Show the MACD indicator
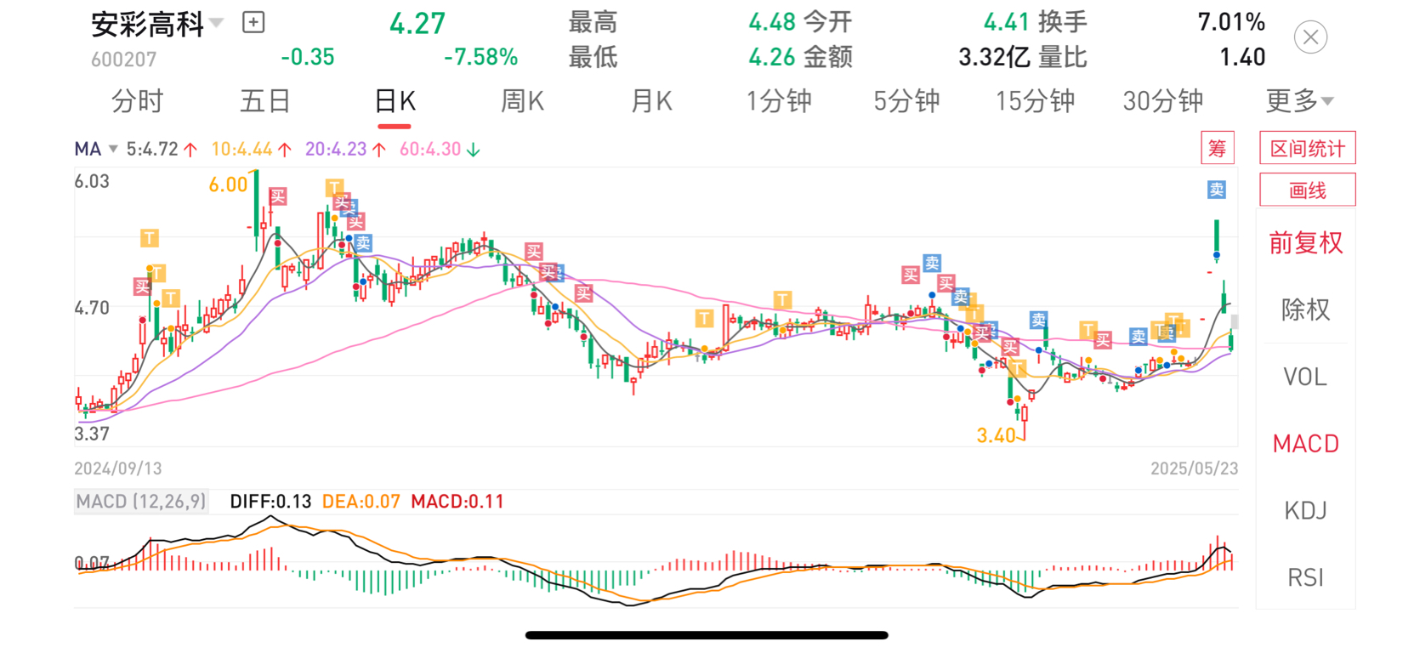 click(x=1305, y=444)
